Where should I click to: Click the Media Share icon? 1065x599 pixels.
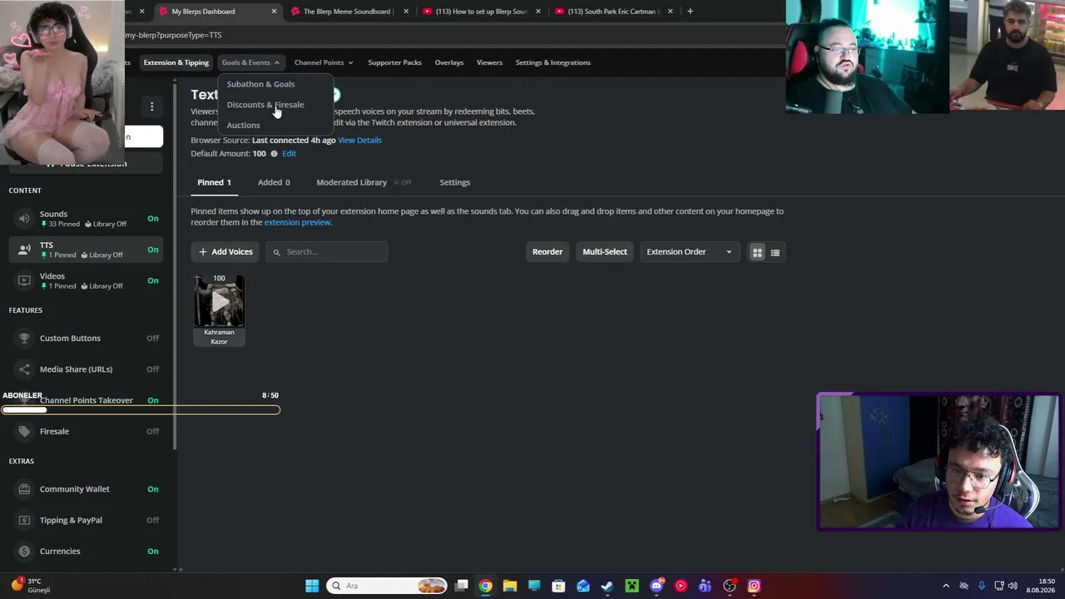[24, 369]
